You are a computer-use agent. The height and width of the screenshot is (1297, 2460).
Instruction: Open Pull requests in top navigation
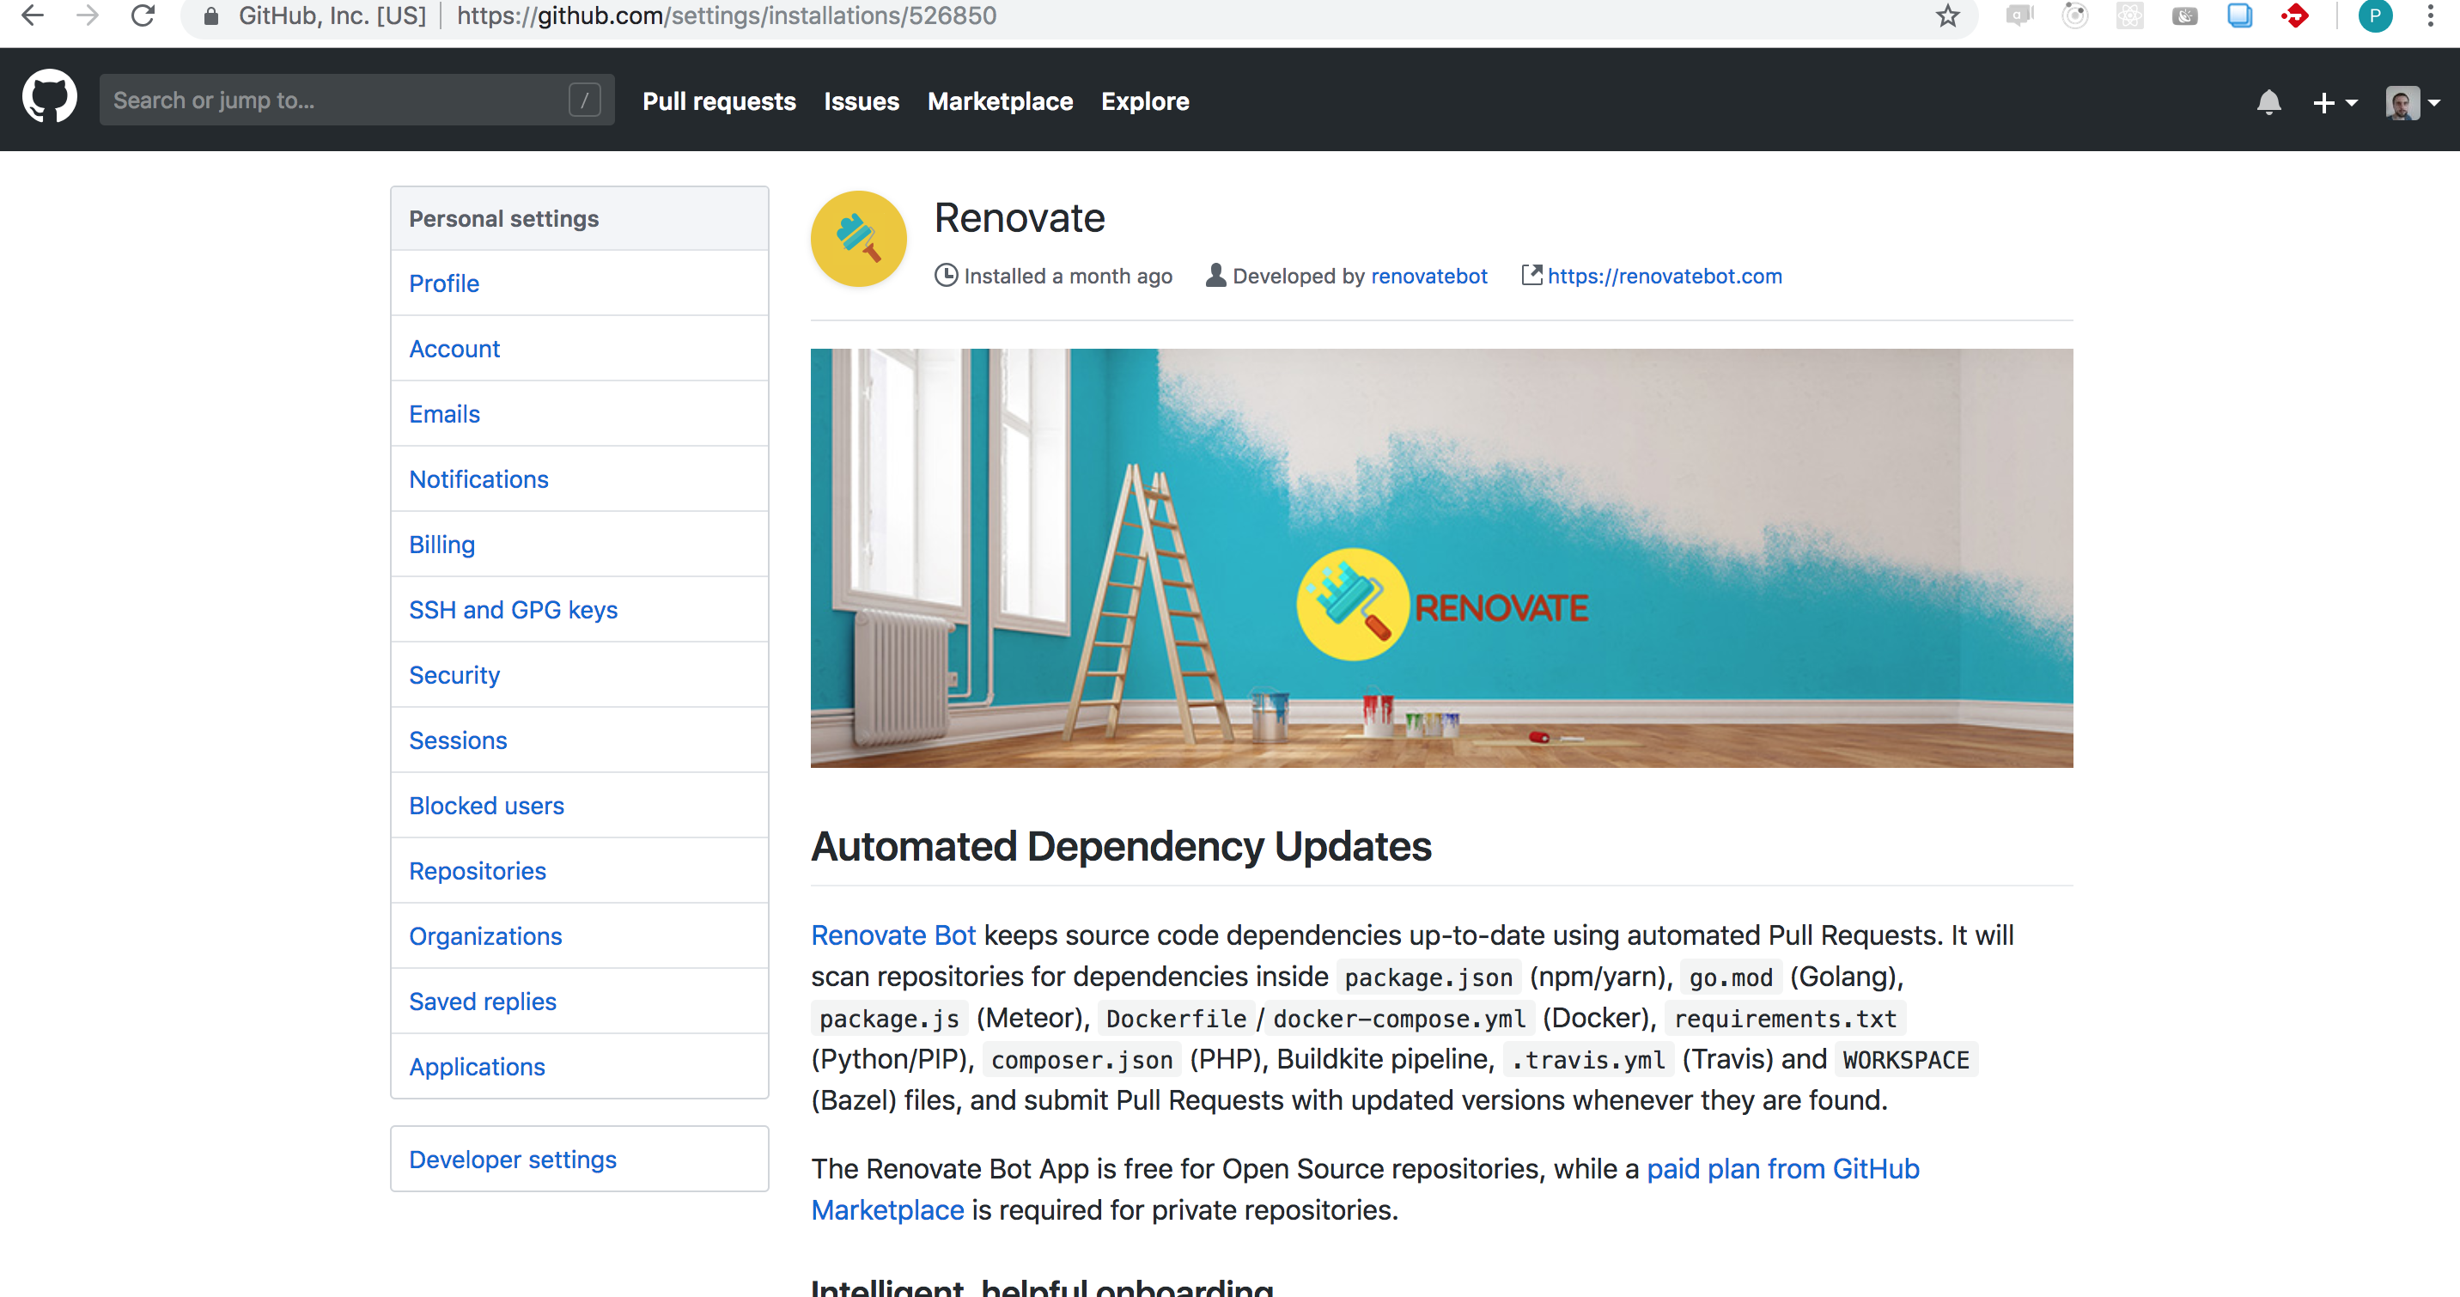(718, 101)
